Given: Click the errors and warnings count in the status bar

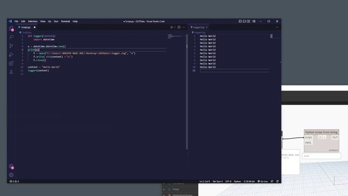Looking at the screenshot, I should (x=14, y=181).
